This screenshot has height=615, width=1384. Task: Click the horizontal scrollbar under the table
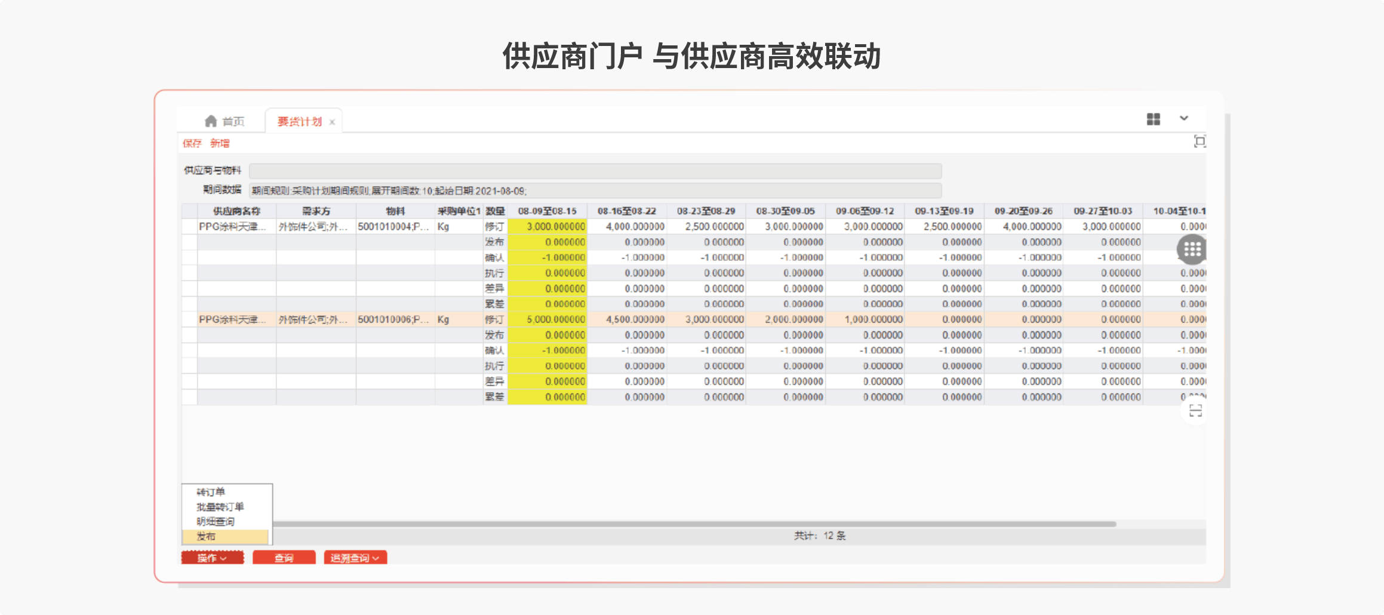(x=693, y=524)
